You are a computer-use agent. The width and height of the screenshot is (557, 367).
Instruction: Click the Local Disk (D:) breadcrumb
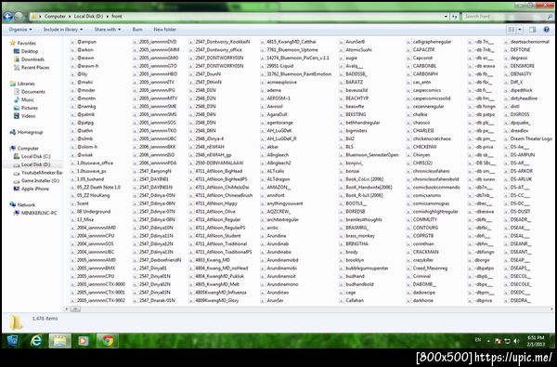[x=88, y=17]
